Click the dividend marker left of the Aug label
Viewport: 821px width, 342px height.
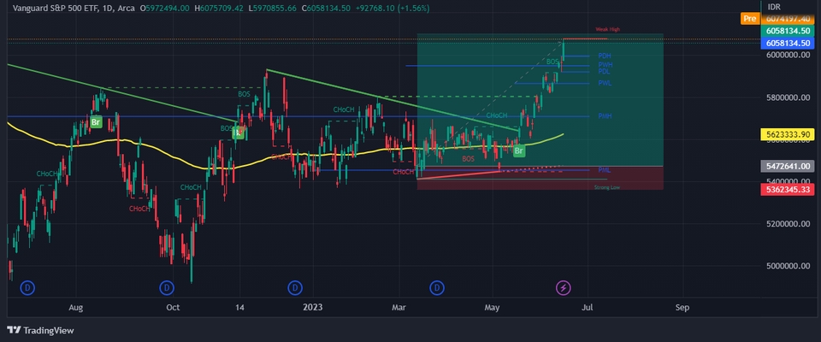[27, 287]
